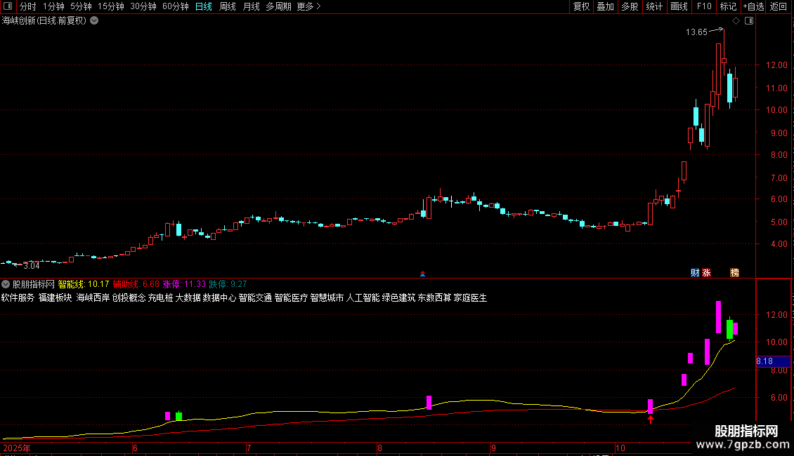Click the 福建板块 sector tag
Viewport: 794px width, 456px height.
tap(56, 297)
